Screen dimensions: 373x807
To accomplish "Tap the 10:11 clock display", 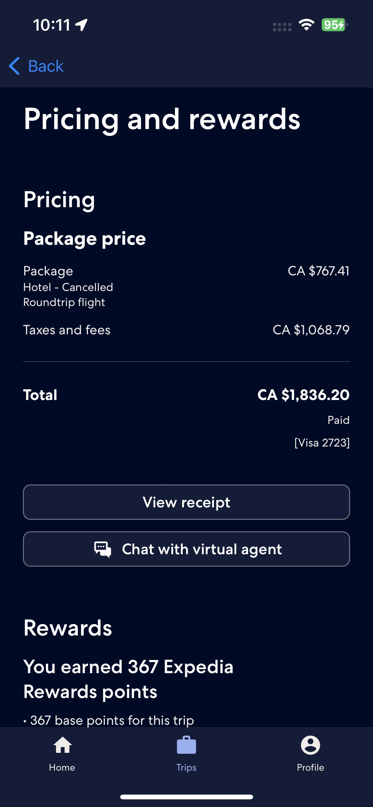I will pos(52,25).
